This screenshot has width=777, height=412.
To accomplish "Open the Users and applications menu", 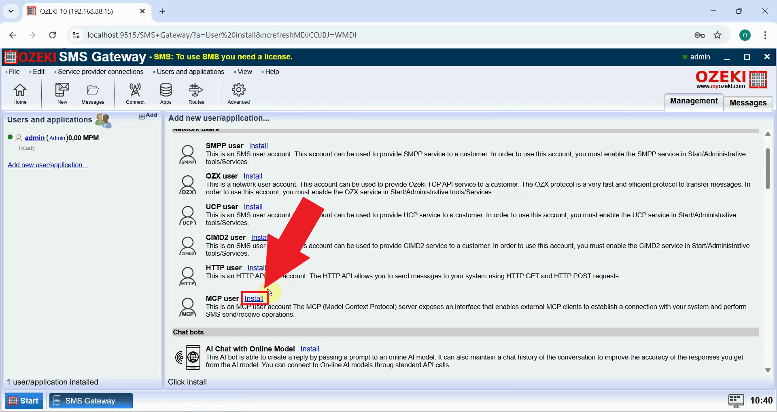I will pyautogui.click(x=190, y=71).
